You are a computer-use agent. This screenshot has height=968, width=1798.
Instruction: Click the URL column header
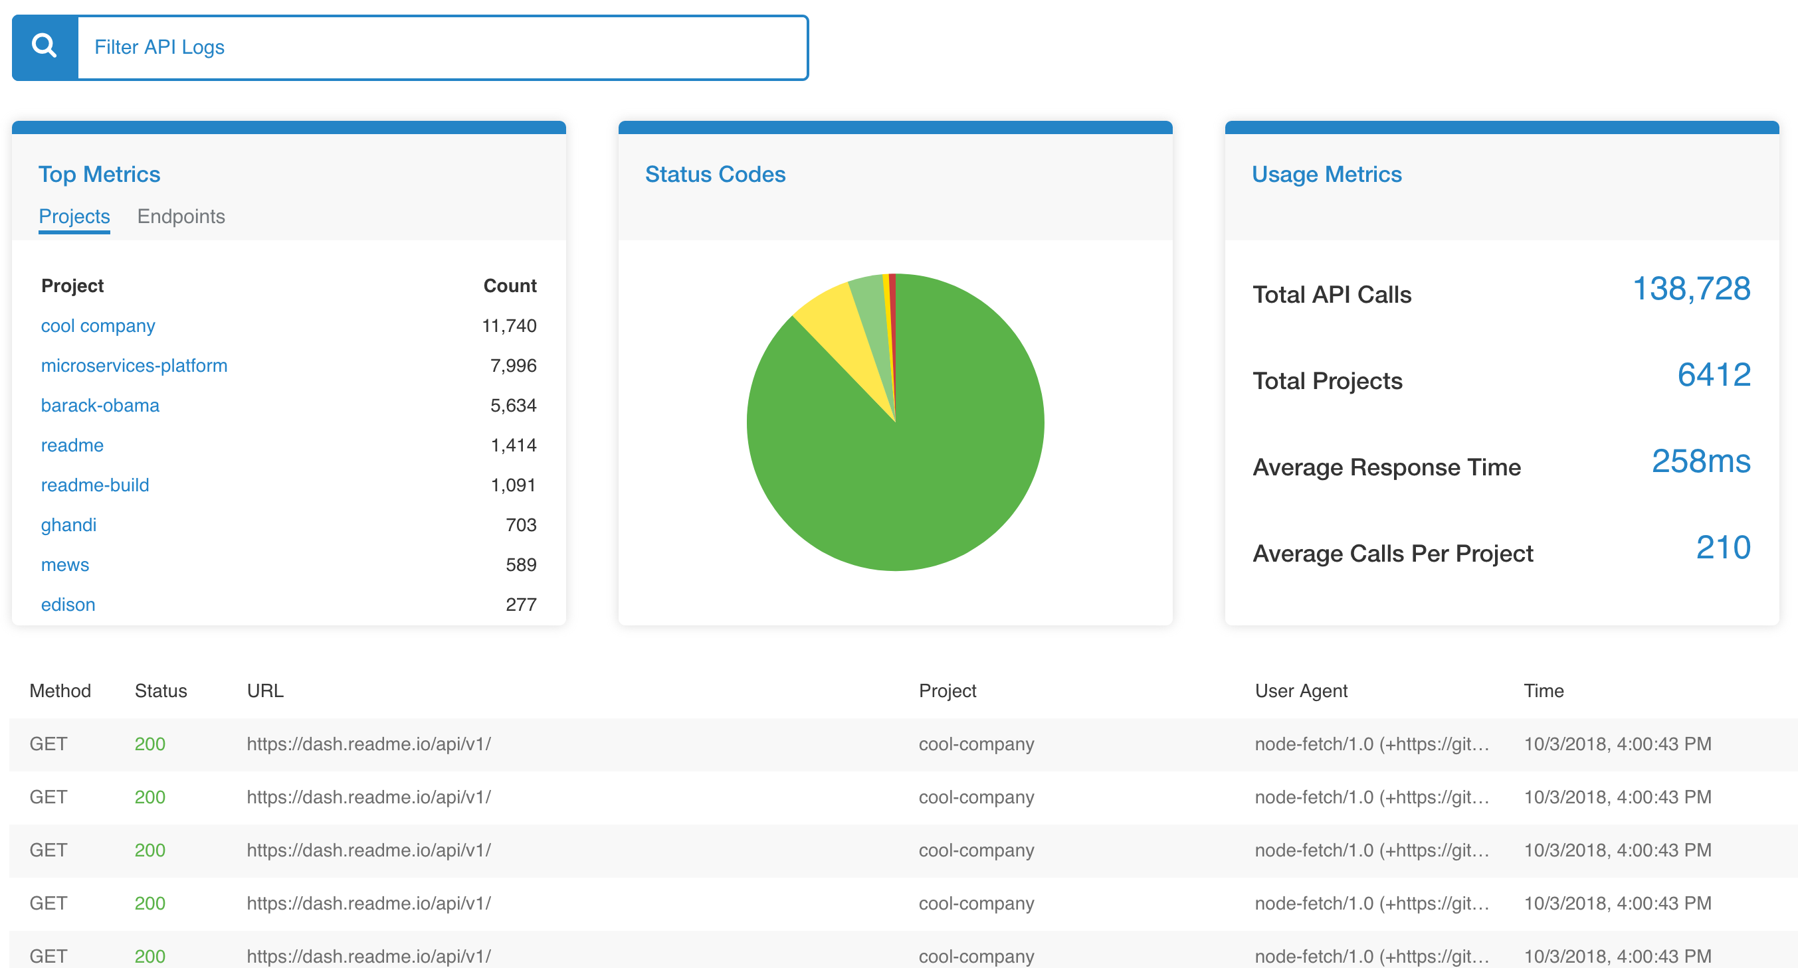click(x=265, y=690)
